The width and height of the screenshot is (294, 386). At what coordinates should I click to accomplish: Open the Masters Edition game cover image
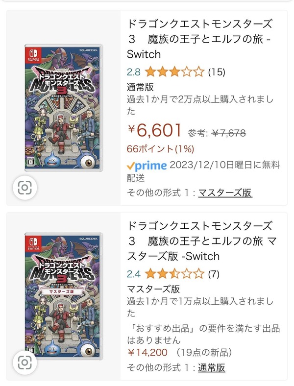(64, 295)
